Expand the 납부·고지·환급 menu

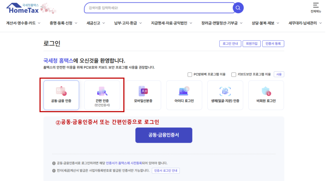coord(128,23)
